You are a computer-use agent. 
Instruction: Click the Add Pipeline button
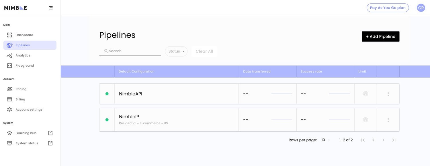point(380,37)
